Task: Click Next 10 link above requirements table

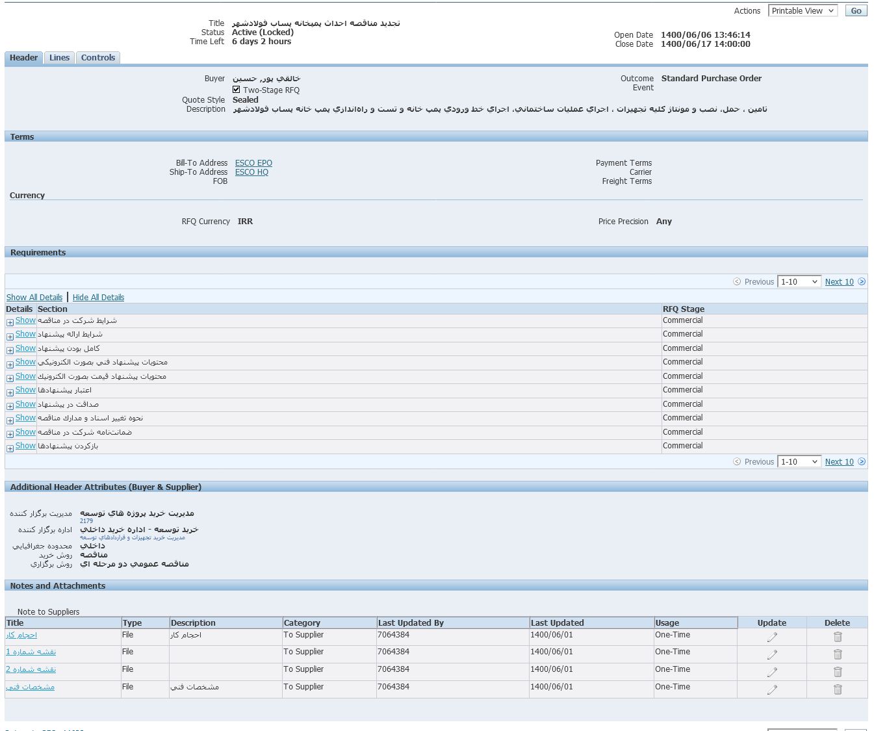Action: click(840, 281)
